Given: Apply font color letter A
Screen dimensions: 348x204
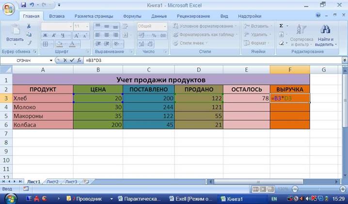Looking at the screenshot, I should [72, 44].
